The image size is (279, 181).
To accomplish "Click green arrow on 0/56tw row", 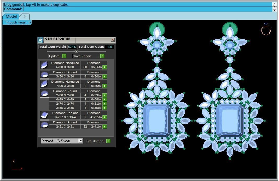I will [105, 86].
